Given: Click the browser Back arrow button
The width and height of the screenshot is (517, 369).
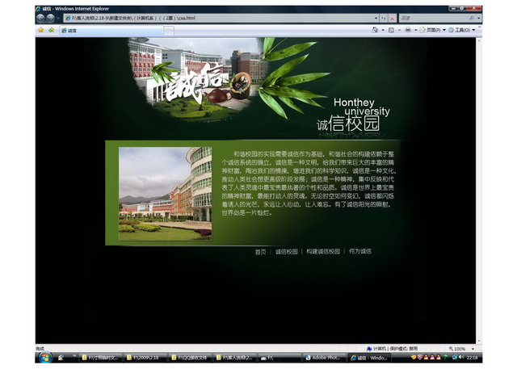Looking at the screenshot, I should [40, 17].
